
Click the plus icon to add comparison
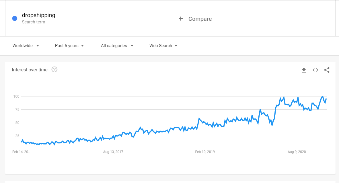point(181,19)
